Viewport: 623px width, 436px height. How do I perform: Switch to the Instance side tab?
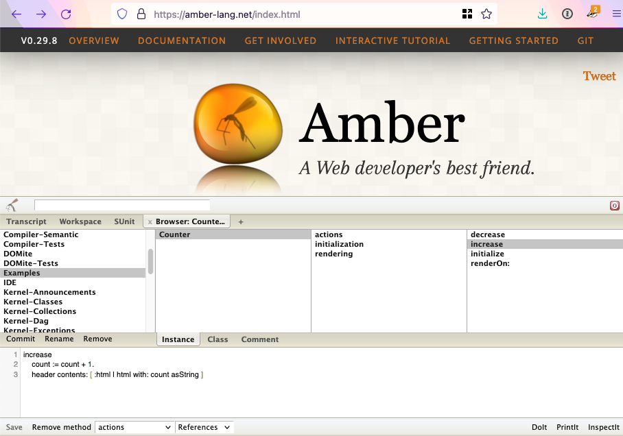coord(178,339)
